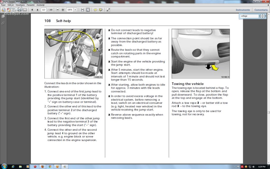Viewport: 270px width, 169px height.
Task: Click the 'Self-help' page header
Action: point(63,21)
